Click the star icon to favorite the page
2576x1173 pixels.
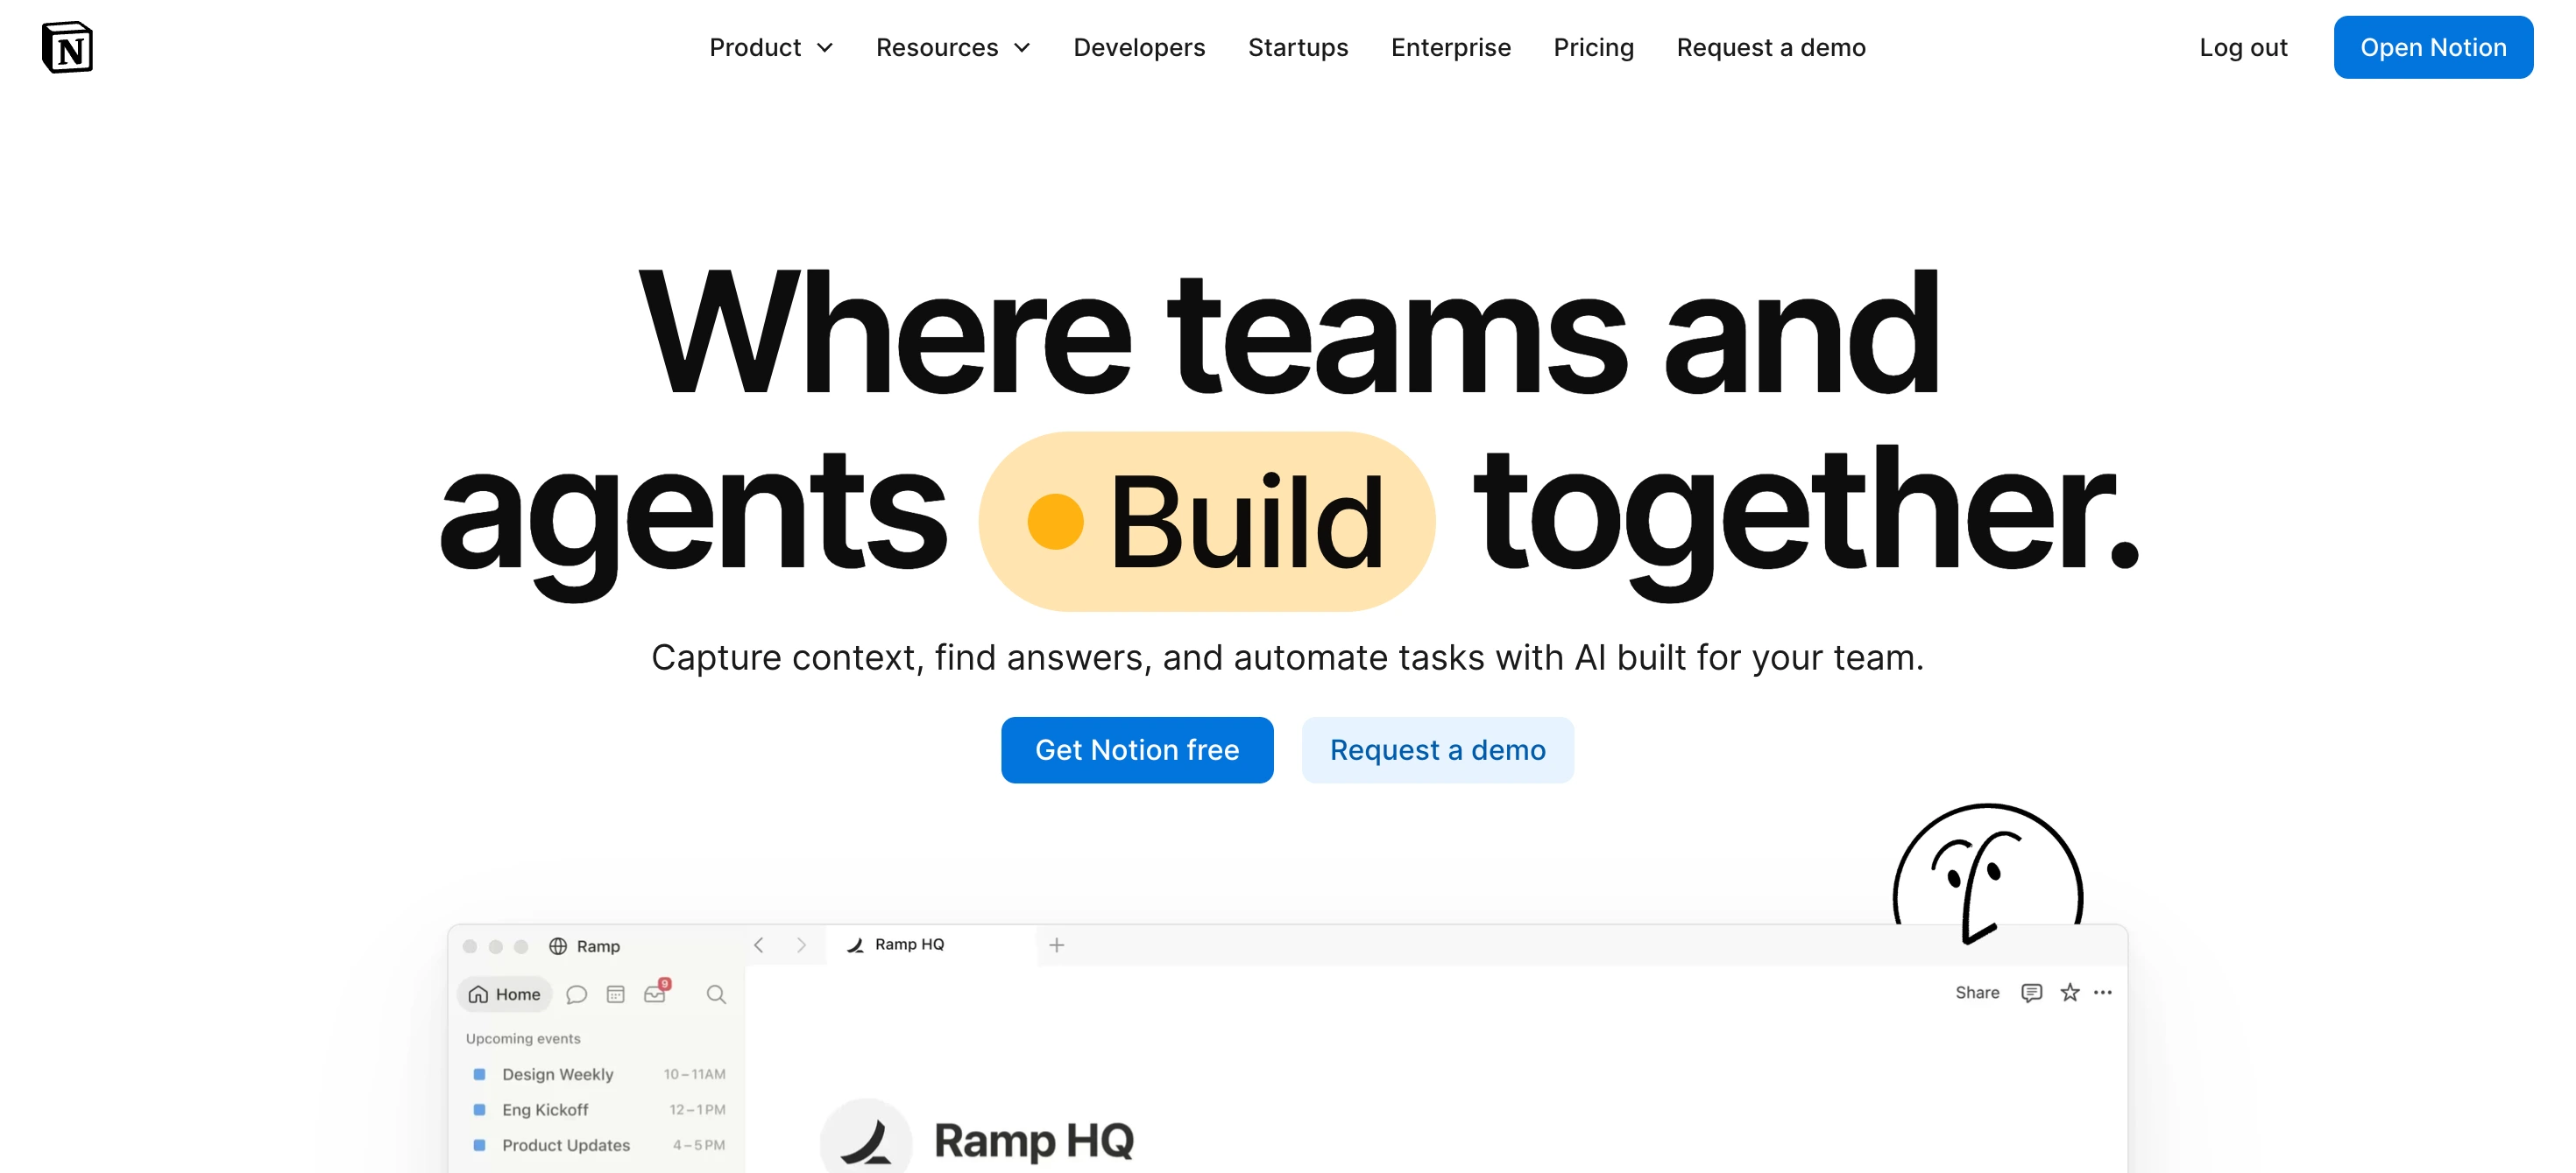[2070, 992]
